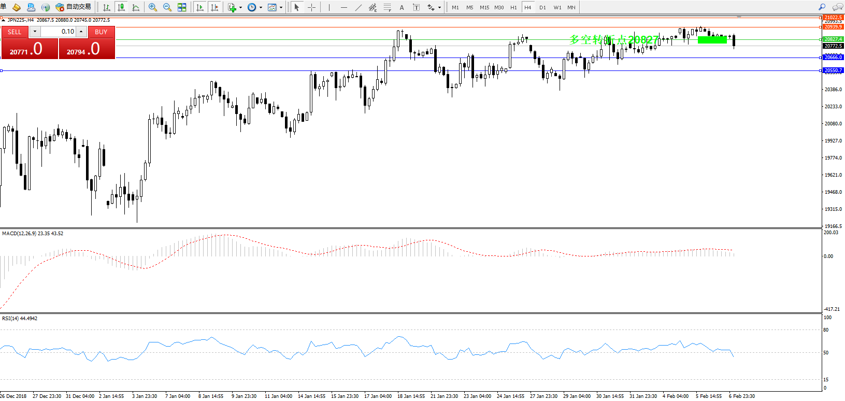Toggle chart auto scroll
The image size is (845, 401).
pyautogui.click(x=200, y=7)
